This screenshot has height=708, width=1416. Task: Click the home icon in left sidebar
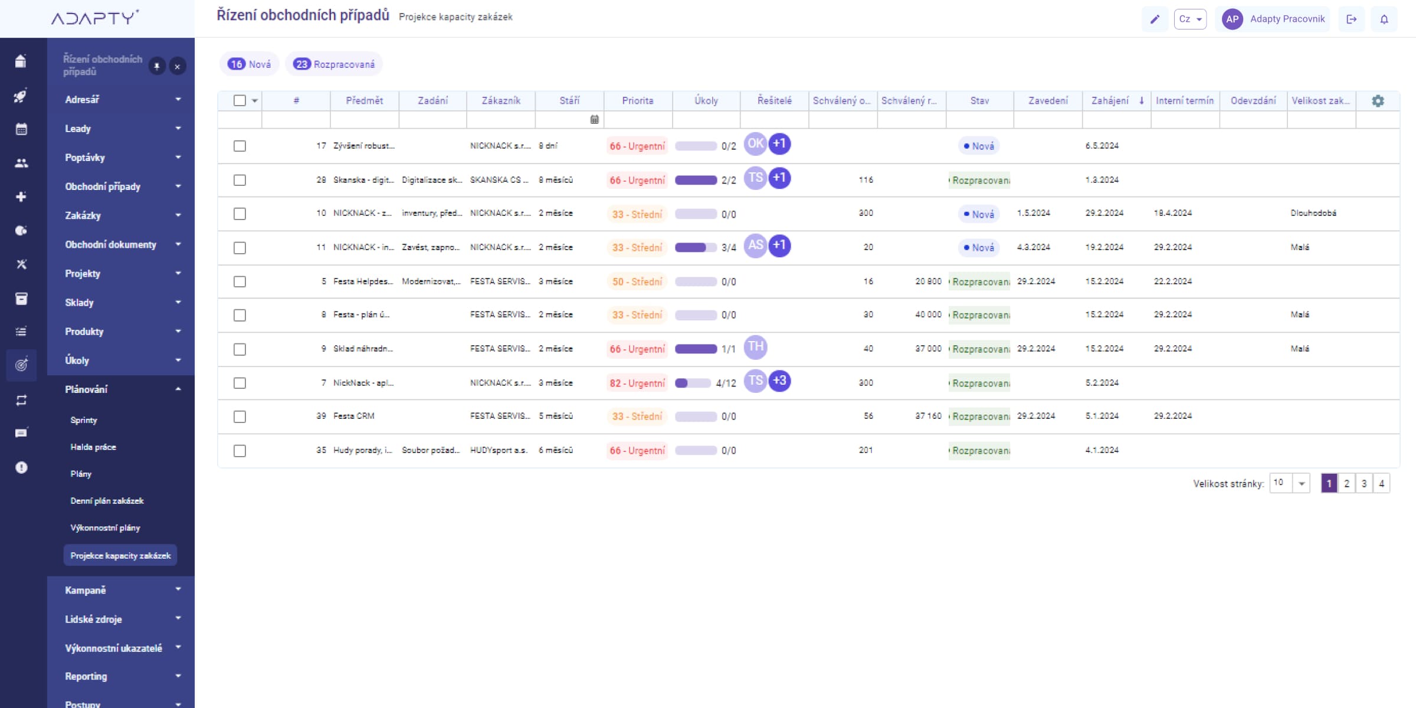pyautogui.click(x=21, y=61)
